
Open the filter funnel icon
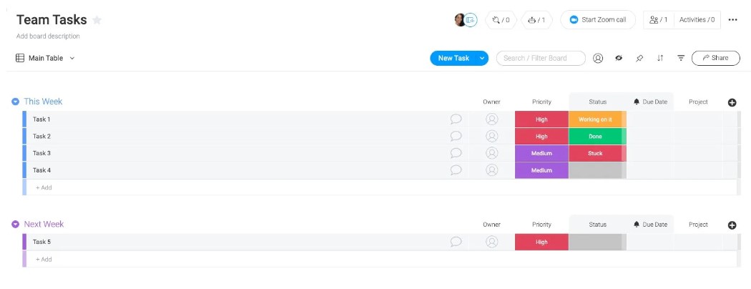pos(681,58)
